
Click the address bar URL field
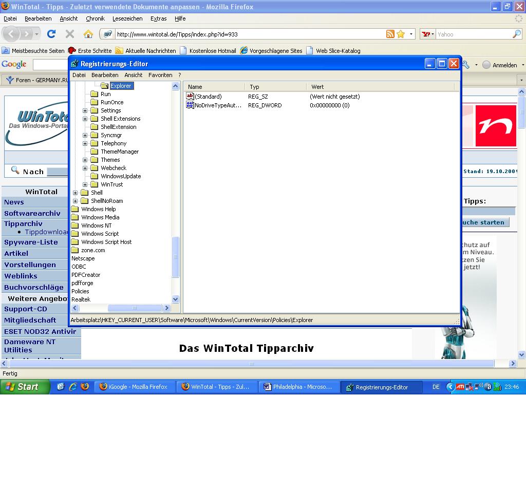[250, 34]
